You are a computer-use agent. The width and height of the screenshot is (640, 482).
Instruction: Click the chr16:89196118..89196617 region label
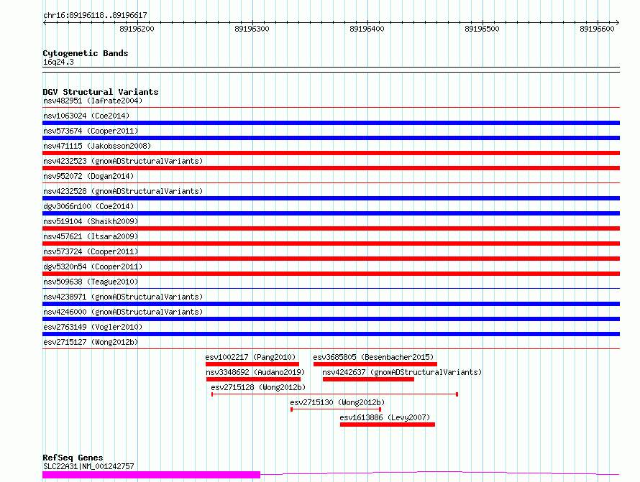(95, 15)
